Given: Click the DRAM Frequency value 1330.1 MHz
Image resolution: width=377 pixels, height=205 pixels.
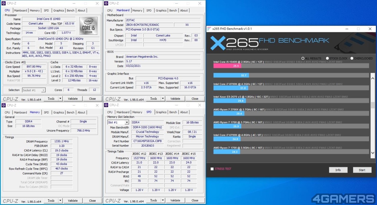Looking at the screenshot, I should click(62, 141).
